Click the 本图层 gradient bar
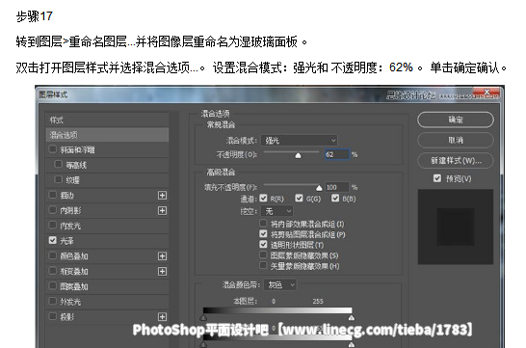 pyautogui.click(x=277, y=310)
